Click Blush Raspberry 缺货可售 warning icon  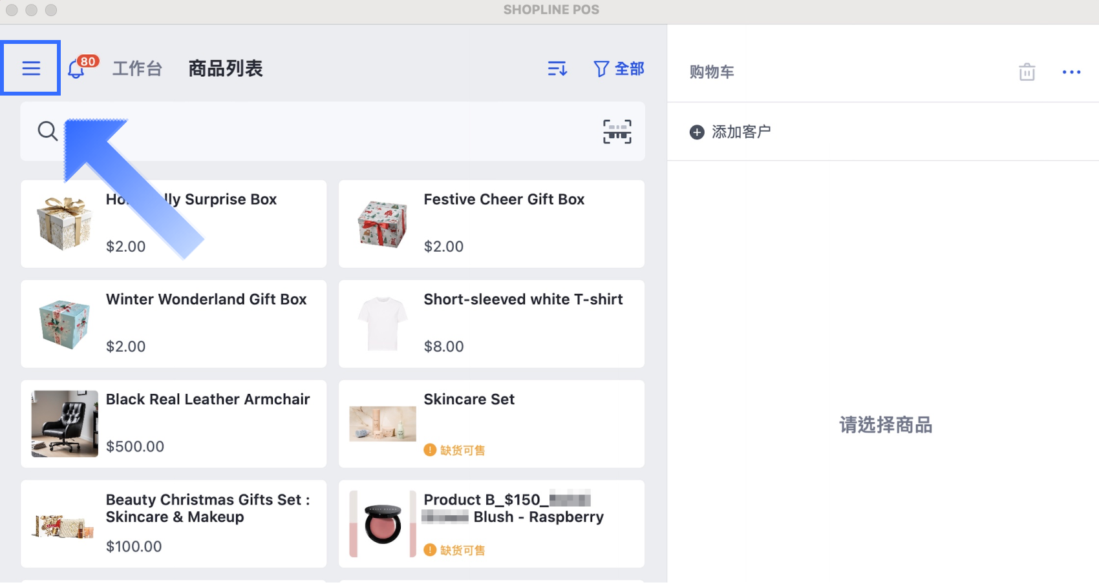pos(430,550)
